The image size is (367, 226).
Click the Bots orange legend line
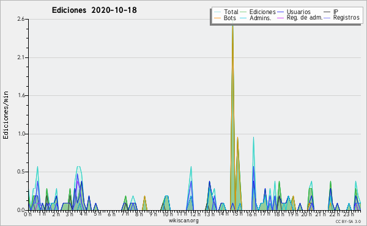tap(217, 18)
